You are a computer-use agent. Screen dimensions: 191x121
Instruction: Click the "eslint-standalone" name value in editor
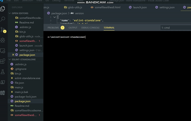(87, 20)
